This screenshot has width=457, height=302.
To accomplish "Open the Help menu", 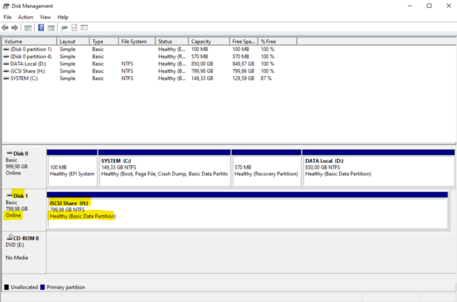I will tap(62, 17).
